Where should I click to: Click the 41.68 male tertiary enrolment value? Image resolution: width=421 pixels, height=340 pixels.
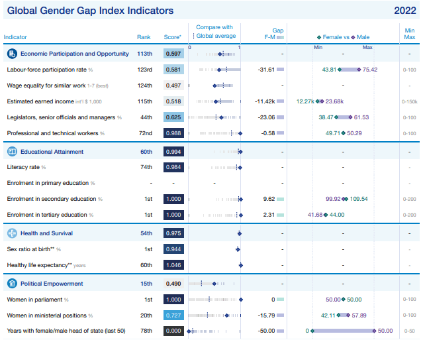[x=315, y=215]
